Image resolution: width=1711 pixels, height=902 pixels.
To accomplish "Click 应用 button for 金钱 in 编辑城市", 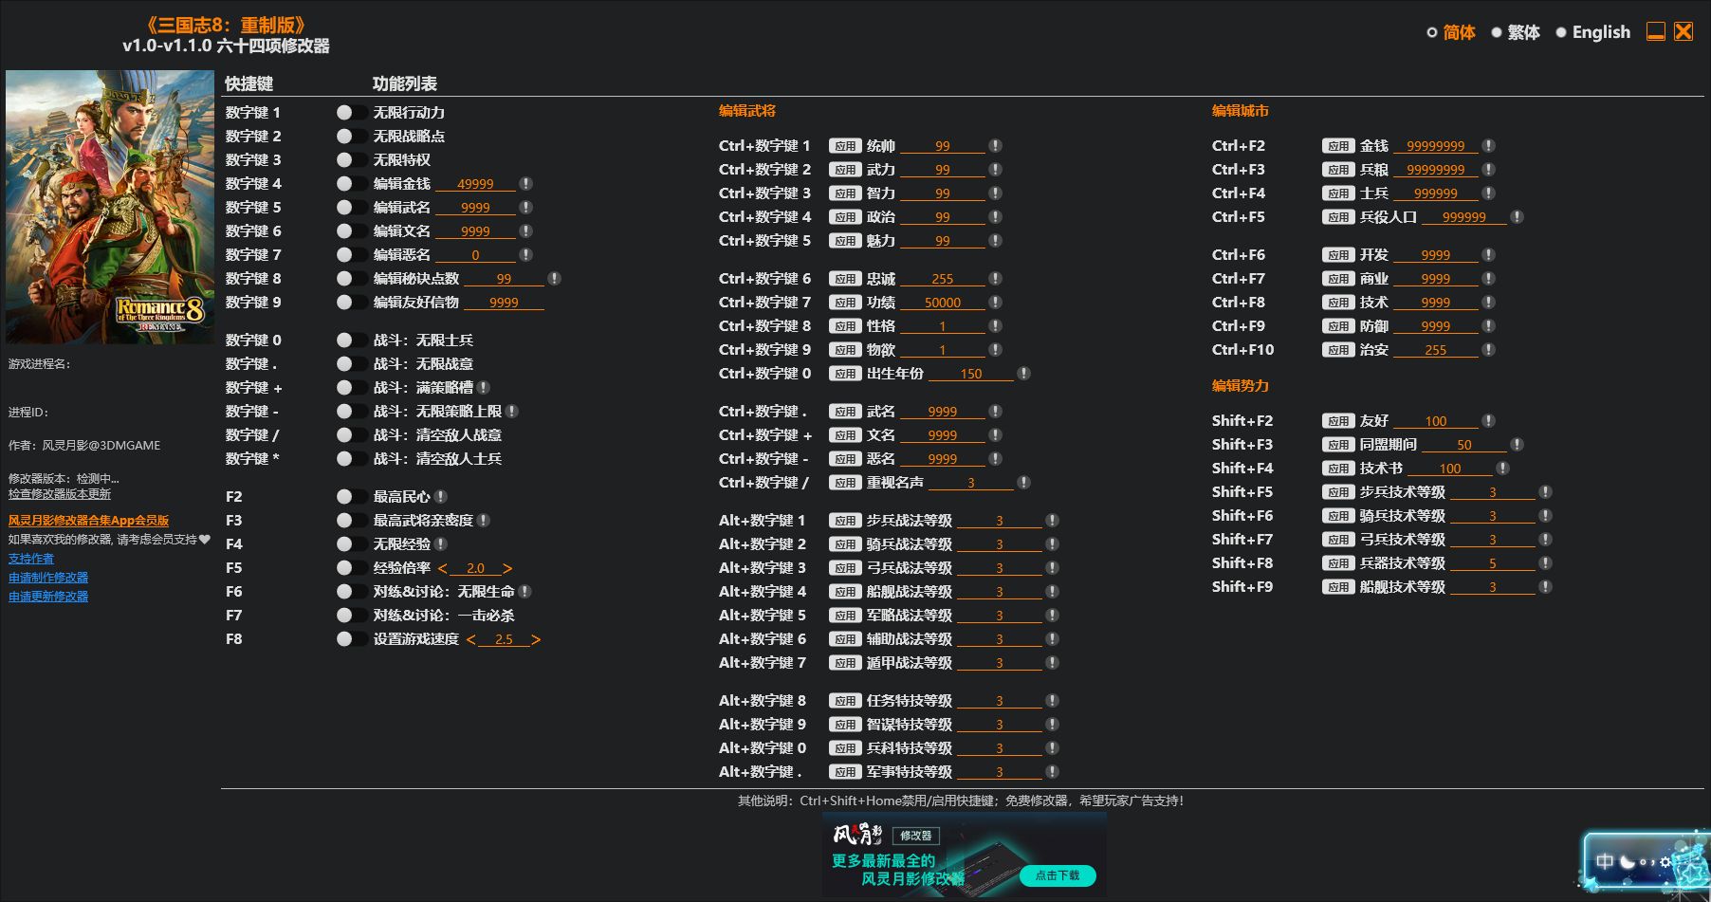I will point(1337,146).
